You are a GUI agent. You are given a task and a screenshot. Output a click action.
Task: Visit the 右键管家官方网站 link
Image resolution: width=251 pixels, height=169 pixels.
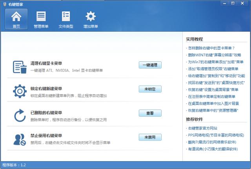point(202,128)
